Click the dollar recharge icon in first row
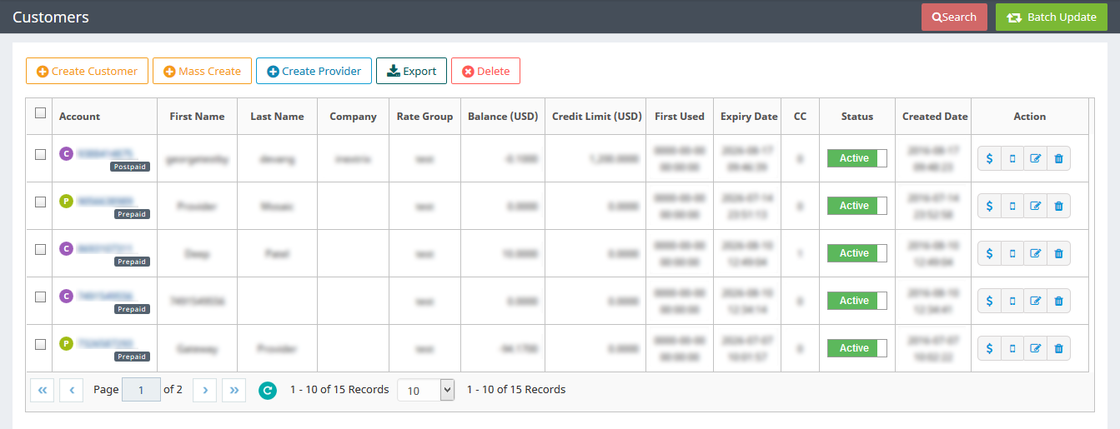 click(x=989, y=158)
